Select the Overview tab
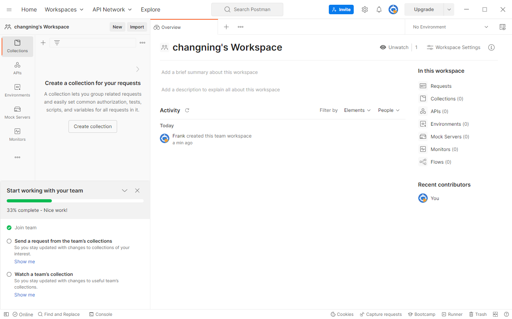Screen dimensions: 512x319 point(184,27)
